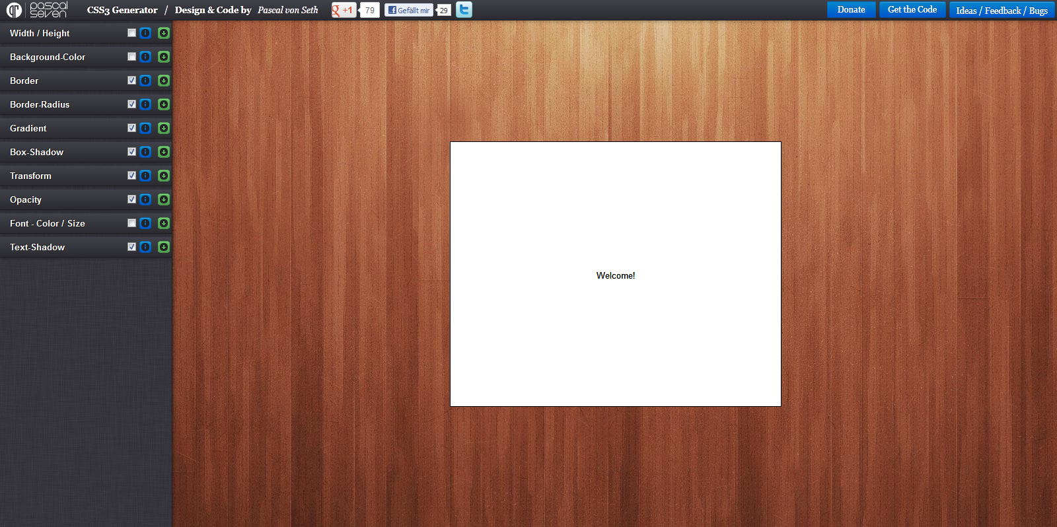Click the pascal seven logo
This screenshot has height=527, width=1057.
tap(37, 10)
